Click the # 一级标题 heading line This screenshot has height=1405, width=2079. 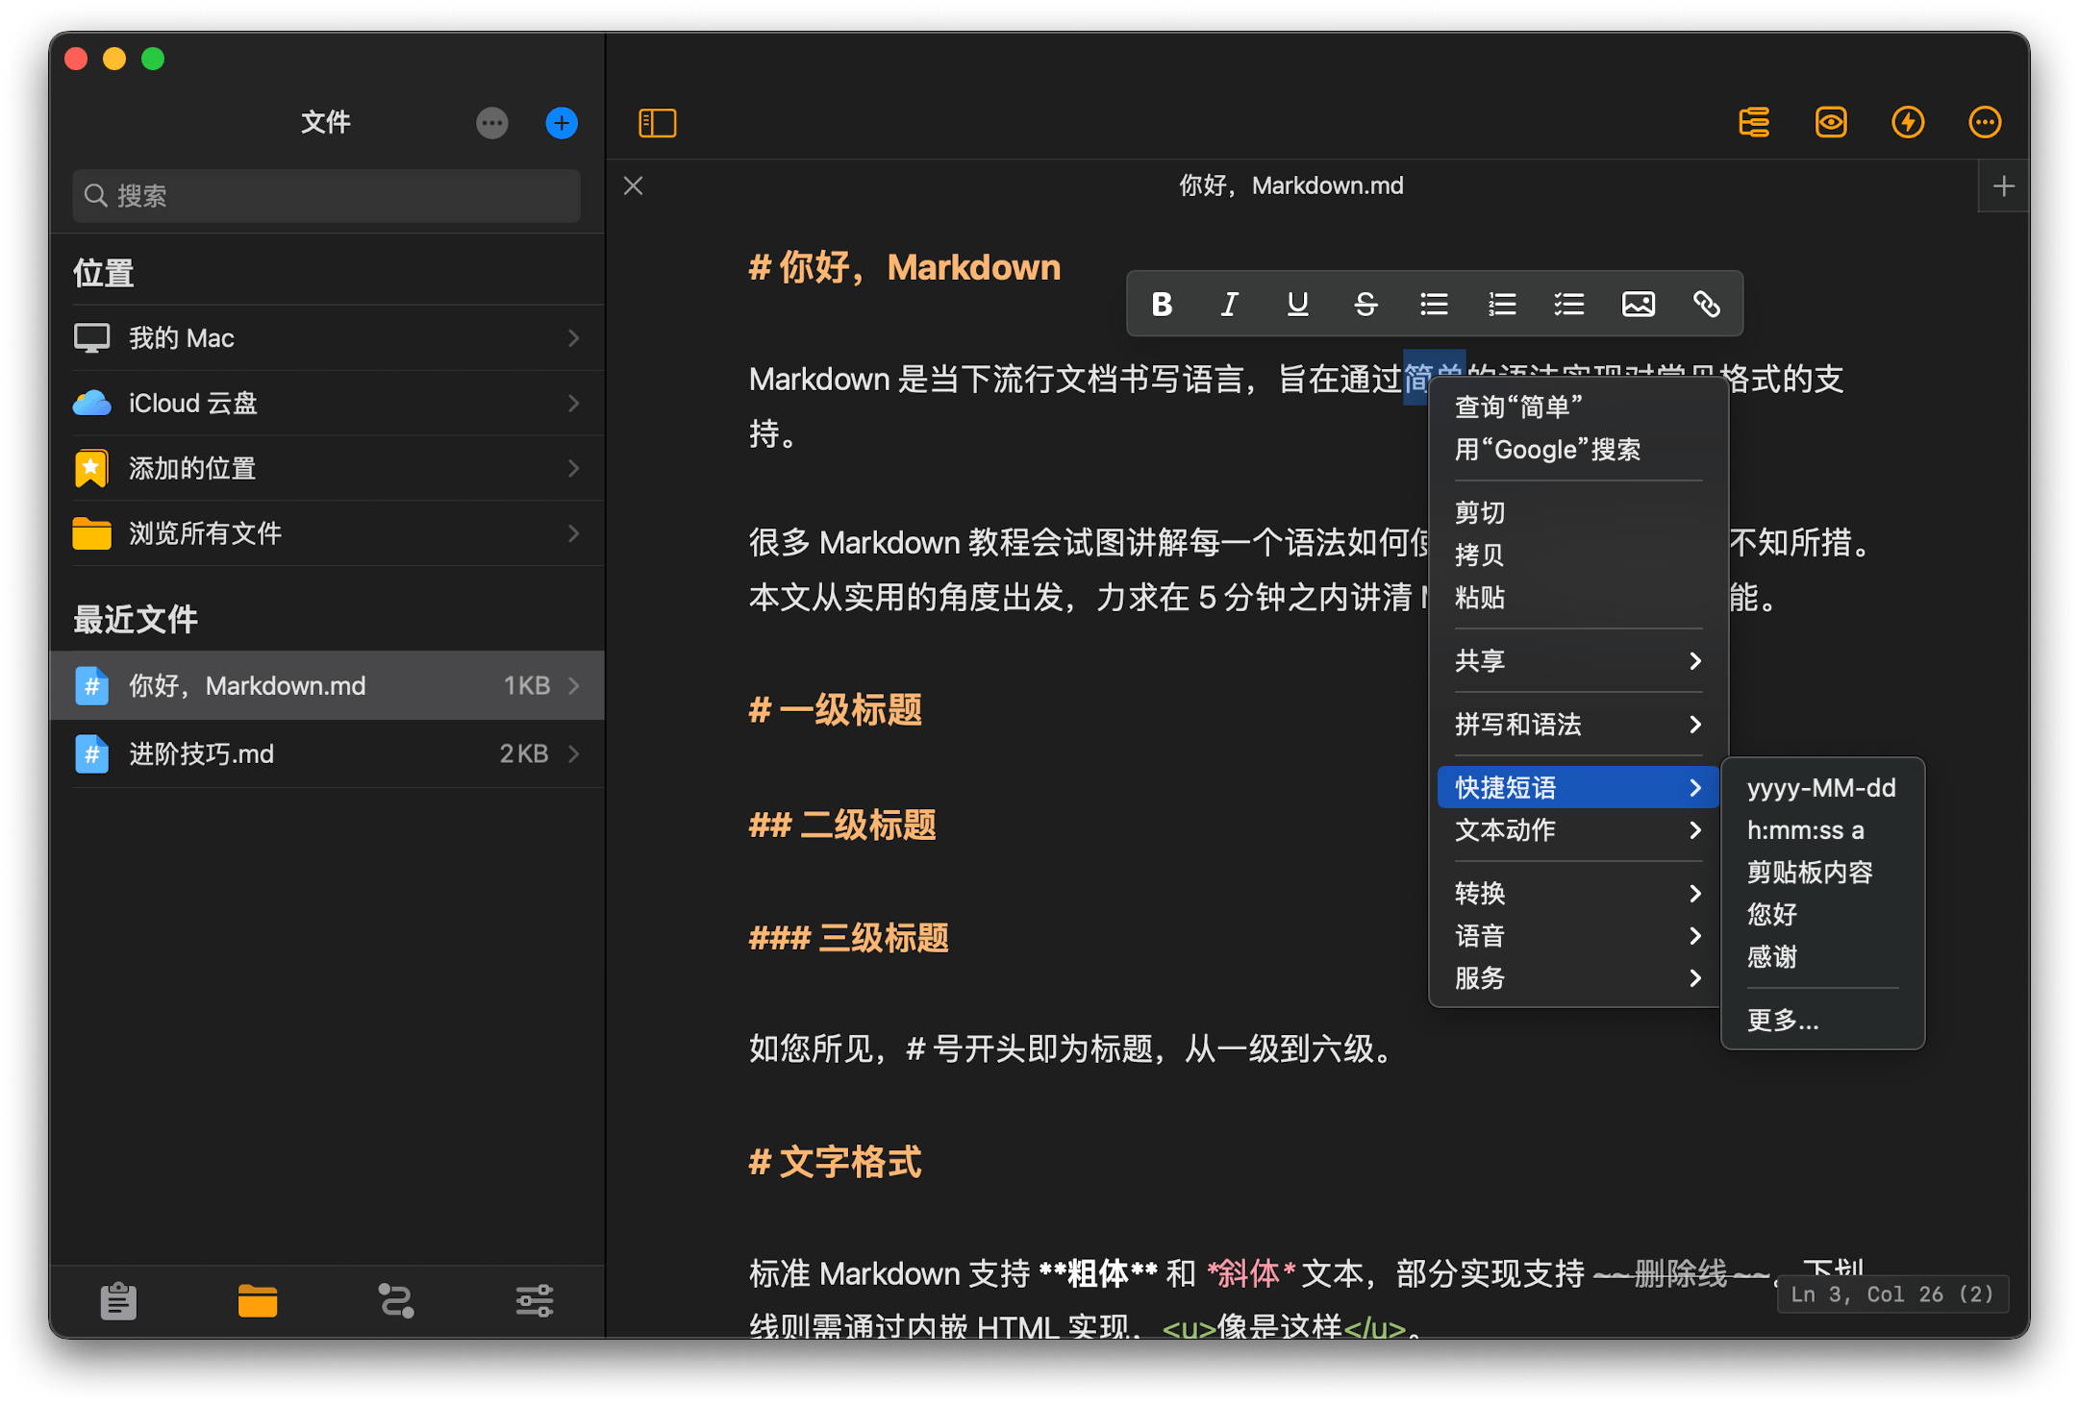(x=835, y=710)
